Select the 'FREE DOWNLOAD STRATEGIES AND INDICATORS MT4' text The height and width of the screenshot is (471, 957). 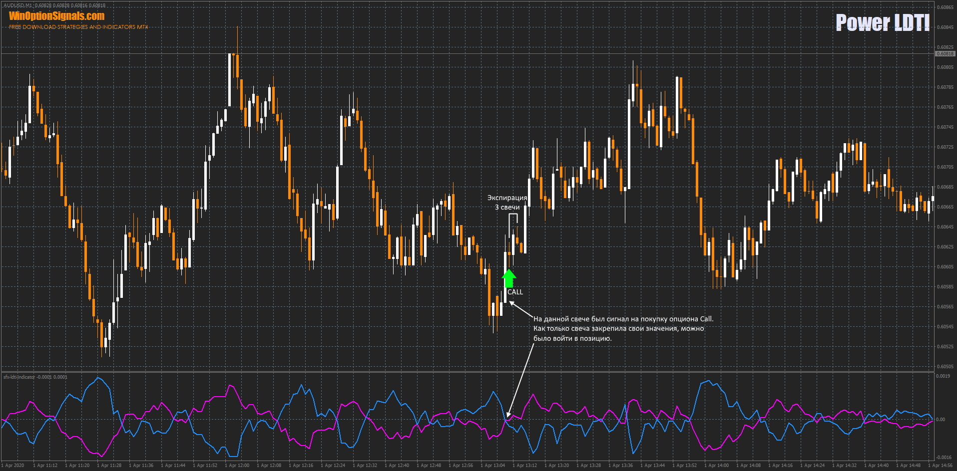(78, 27)
